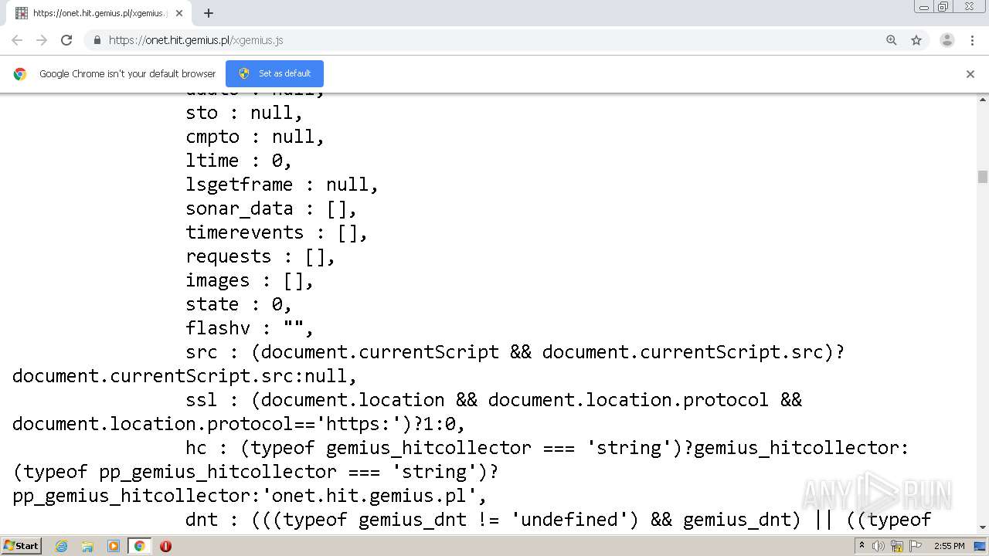
Task: Open the Chrome profile avatar
Action: [x=947, y=40]
